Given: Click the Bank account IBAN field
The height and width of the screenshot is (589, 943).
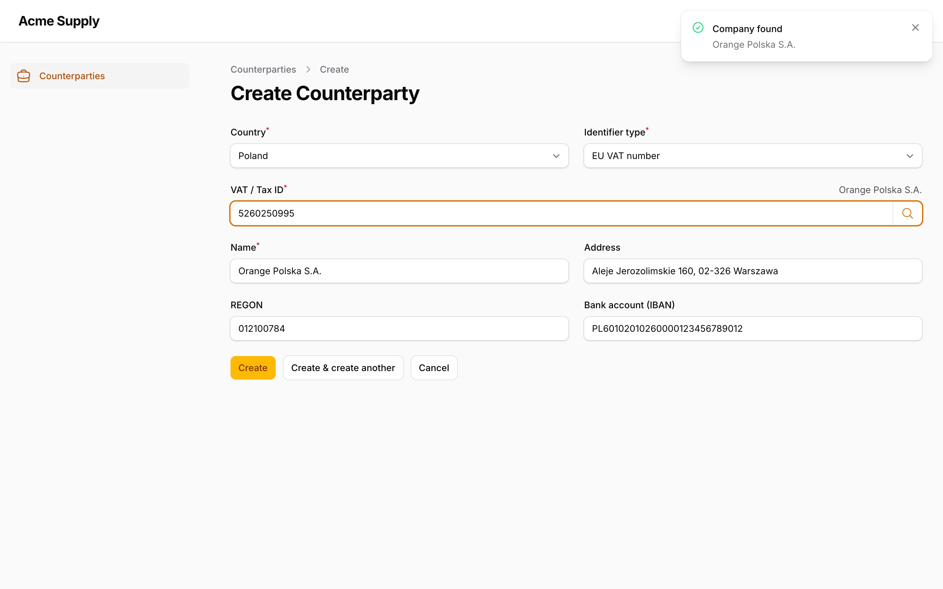Looking at the screenshot, I should point(752,329).
